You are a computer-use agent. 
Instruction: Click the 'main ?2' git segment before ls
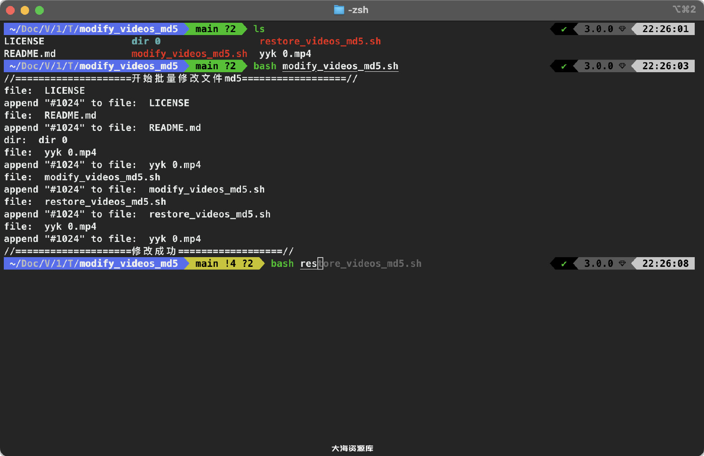point(216,29)
